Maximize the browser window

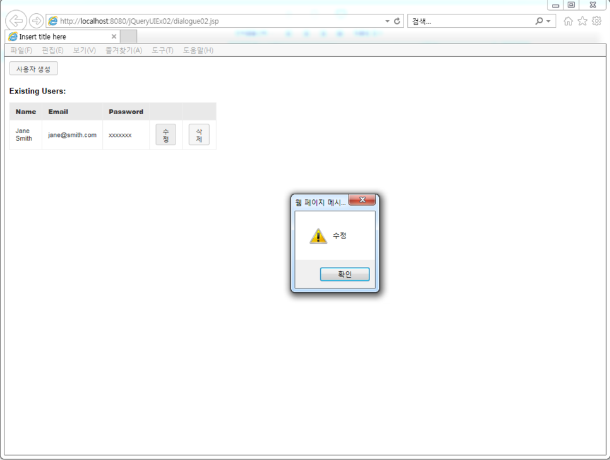tap(571, 5)
